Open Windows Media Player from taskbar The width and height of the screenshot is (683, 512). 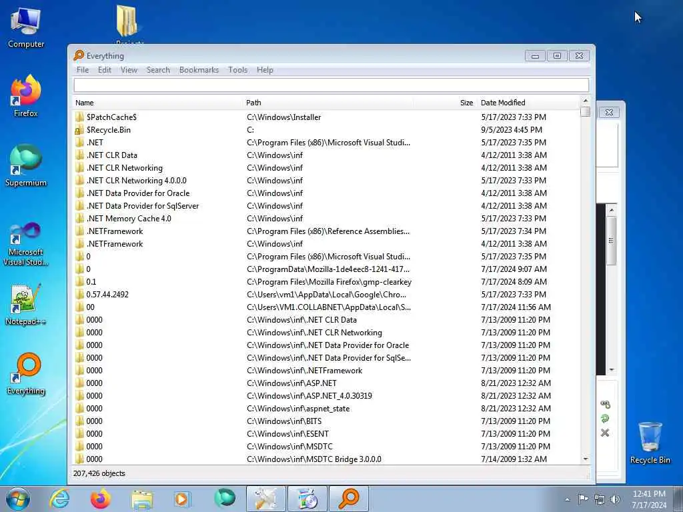click(x=182, y=499)
